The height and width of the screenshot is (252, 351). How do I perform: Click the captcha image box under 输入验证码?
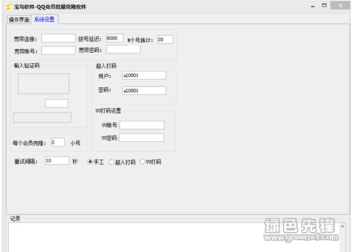pos(43,84)
